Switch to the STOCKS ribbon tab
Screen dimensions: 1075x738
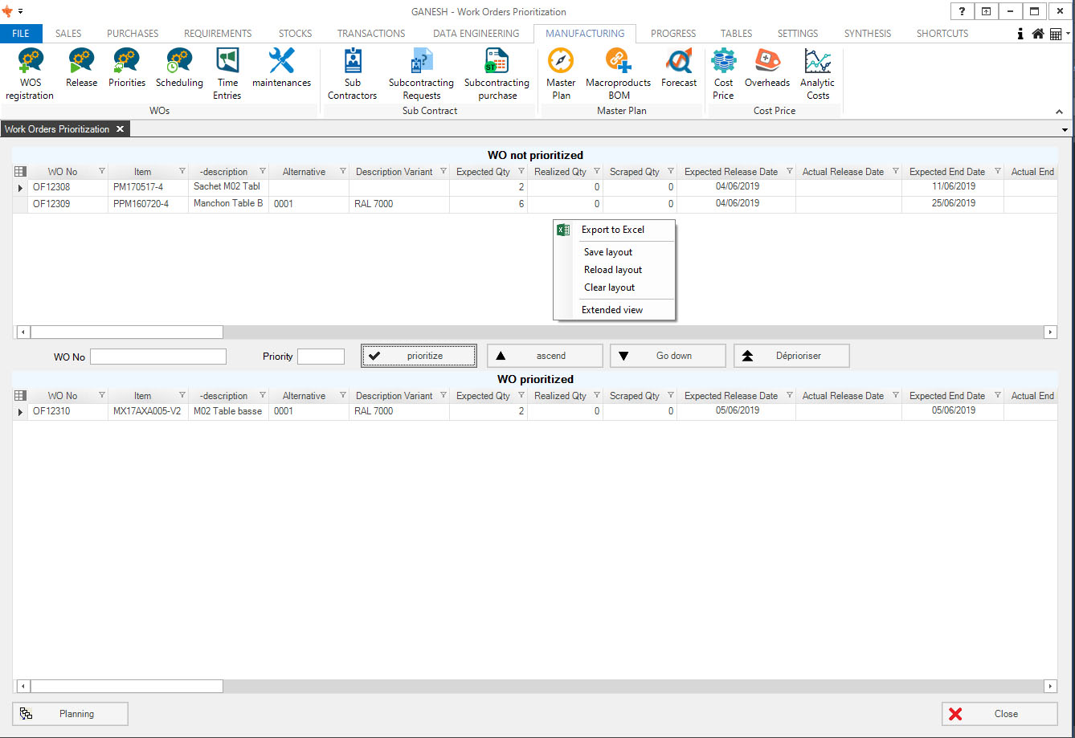point(295,34)
